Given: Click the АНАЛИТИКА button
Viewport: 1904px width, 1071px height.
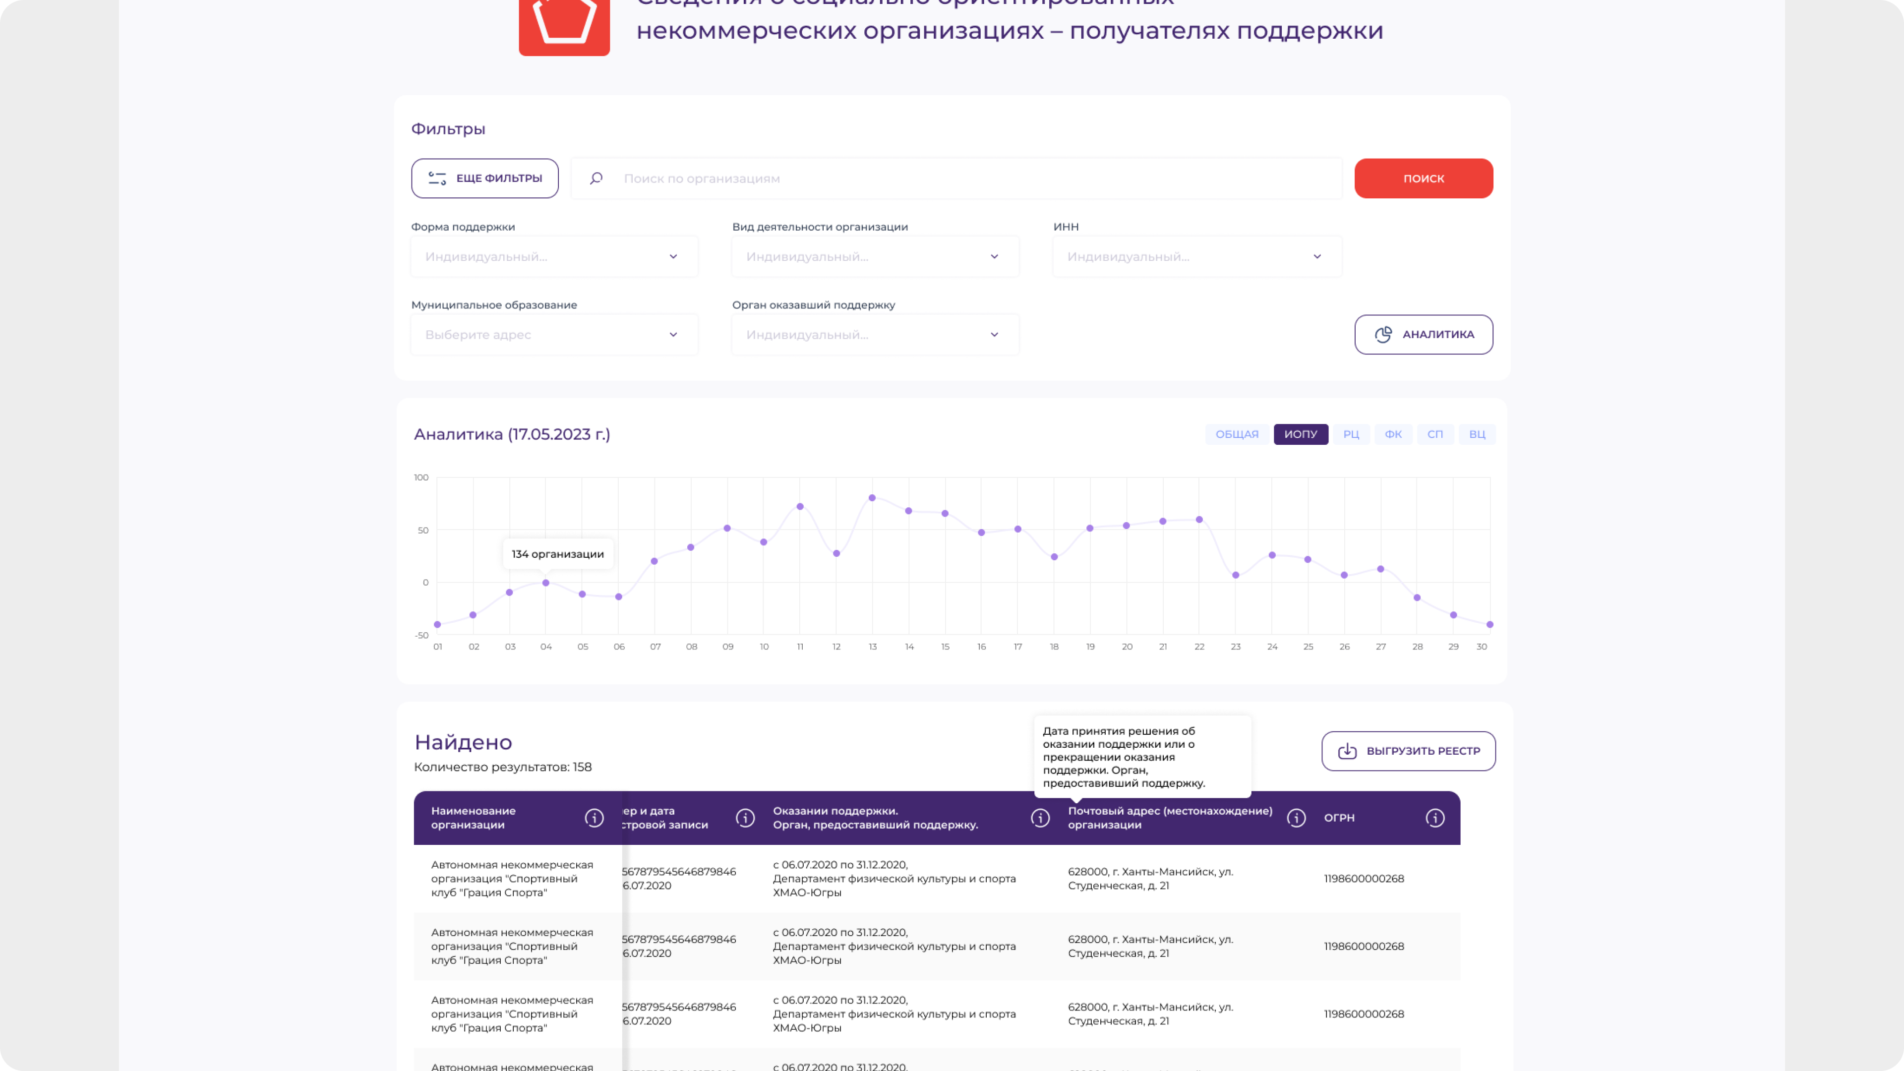Looking at the screenshot, I should click(x=1424, y=335).
